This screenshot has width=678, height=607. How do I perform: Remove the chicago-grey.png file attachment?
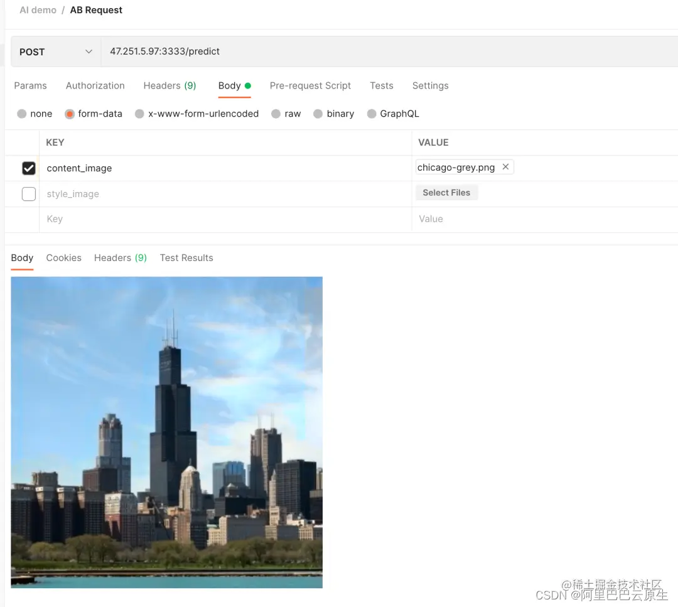506,167
